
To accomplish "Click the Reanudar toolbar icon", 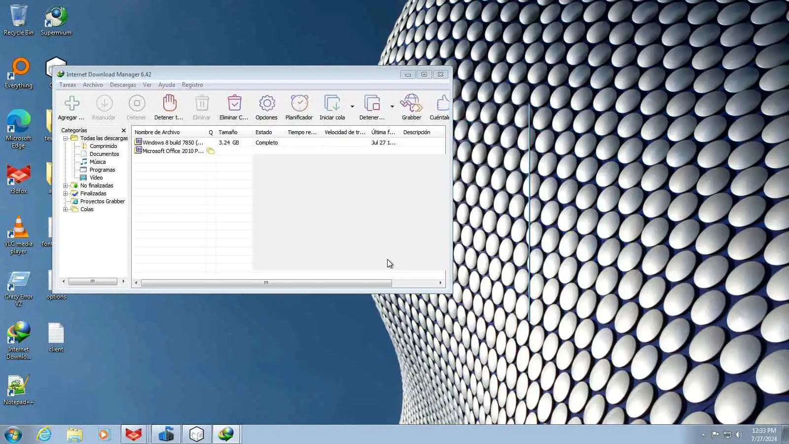I will (x=104, y=104).
